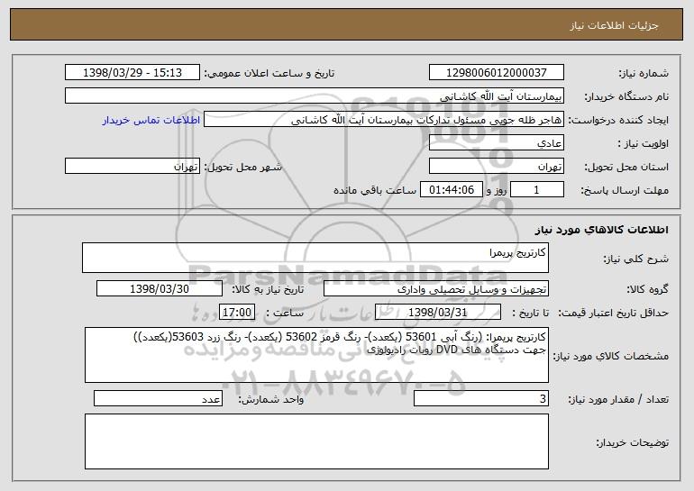The height and width of the screenshot is (491, 694).
Task: Click the price validity date 1398/03/31
Action: pos(438,313)
